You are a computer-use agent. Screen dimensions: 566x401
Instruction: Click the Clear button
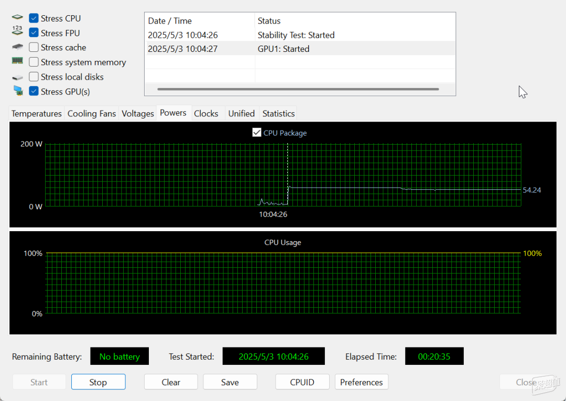coord(171,382)
